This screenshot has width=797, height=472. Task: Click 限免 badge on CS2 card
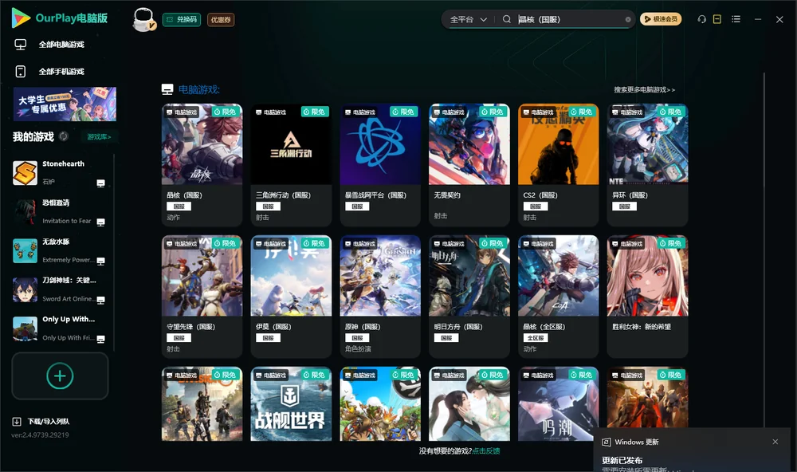(582, 112)
